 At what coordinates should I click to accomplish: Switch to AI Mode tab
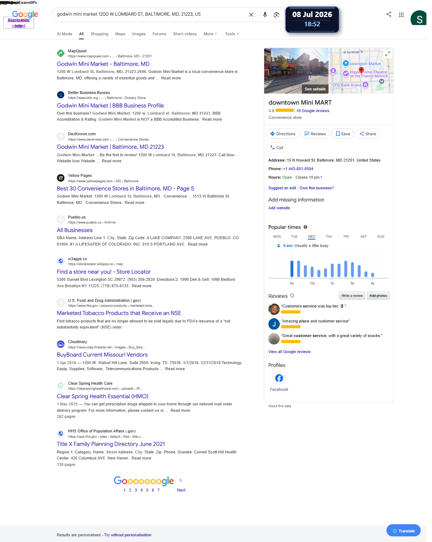(64, 34)
